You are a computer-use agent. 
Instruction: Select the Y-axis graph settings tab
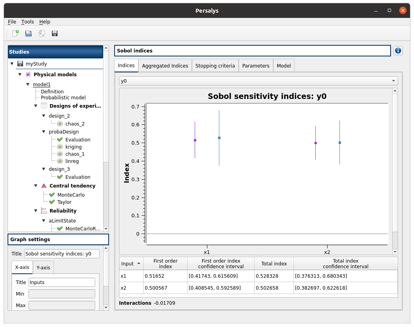click(x=43, y=267)
